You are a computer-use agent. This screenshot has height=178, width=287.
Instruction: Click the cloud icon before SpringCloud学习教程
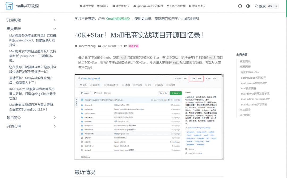134,6
